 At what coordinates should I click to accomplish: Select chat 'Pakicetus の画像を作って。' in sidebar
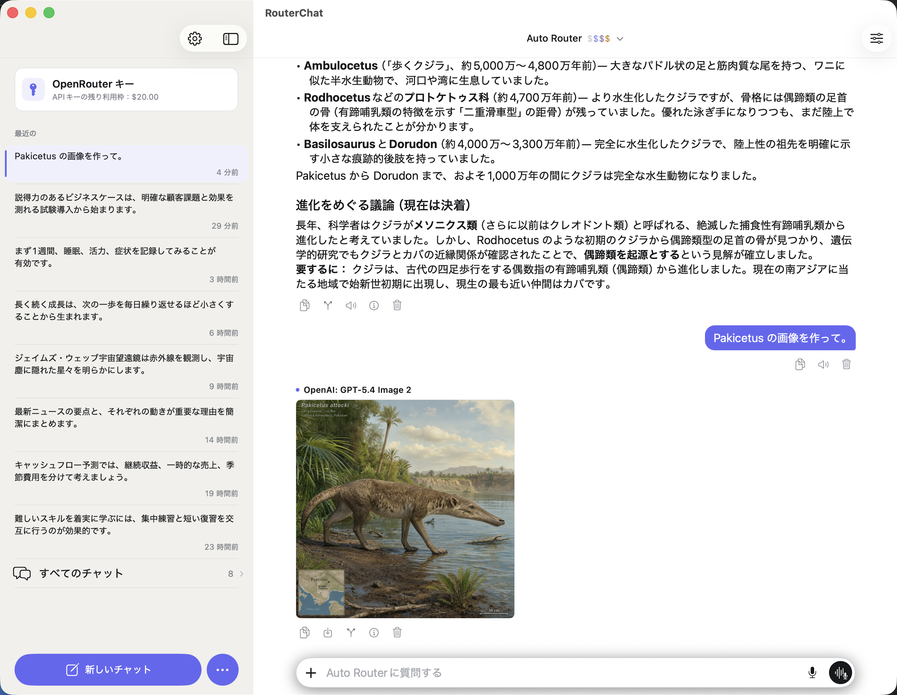point(126,163)
